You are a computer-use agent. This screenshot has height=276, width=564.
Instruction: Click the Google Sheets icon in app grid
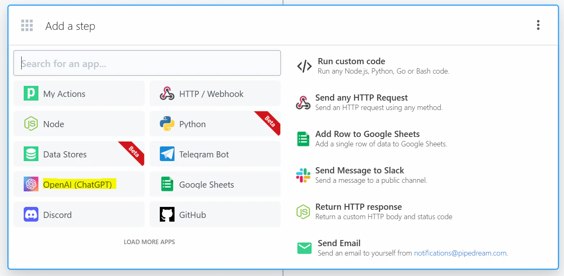click(167, 184)
